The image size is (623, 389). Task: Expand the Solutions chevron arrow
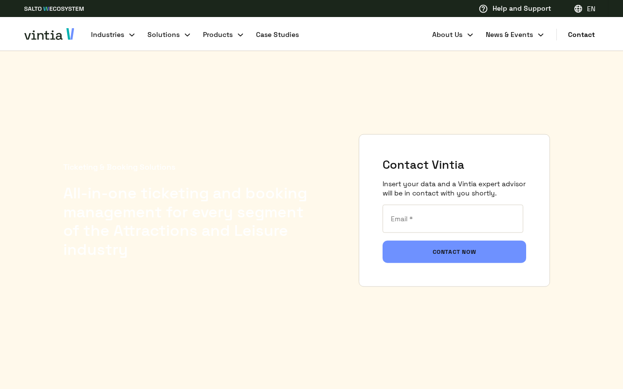click(x=187, y=35)
